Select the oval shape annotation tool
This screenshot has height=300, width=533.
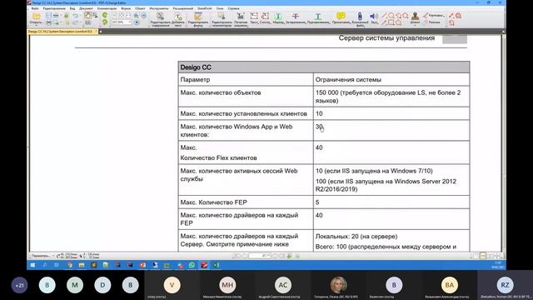pos(391,15)
